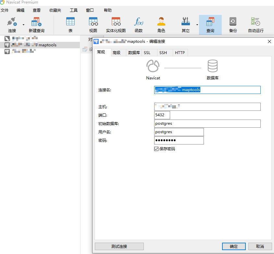
Task: Click the initial database (初始数据库) field
Action: pyautogui.click(x=207, y=123)
